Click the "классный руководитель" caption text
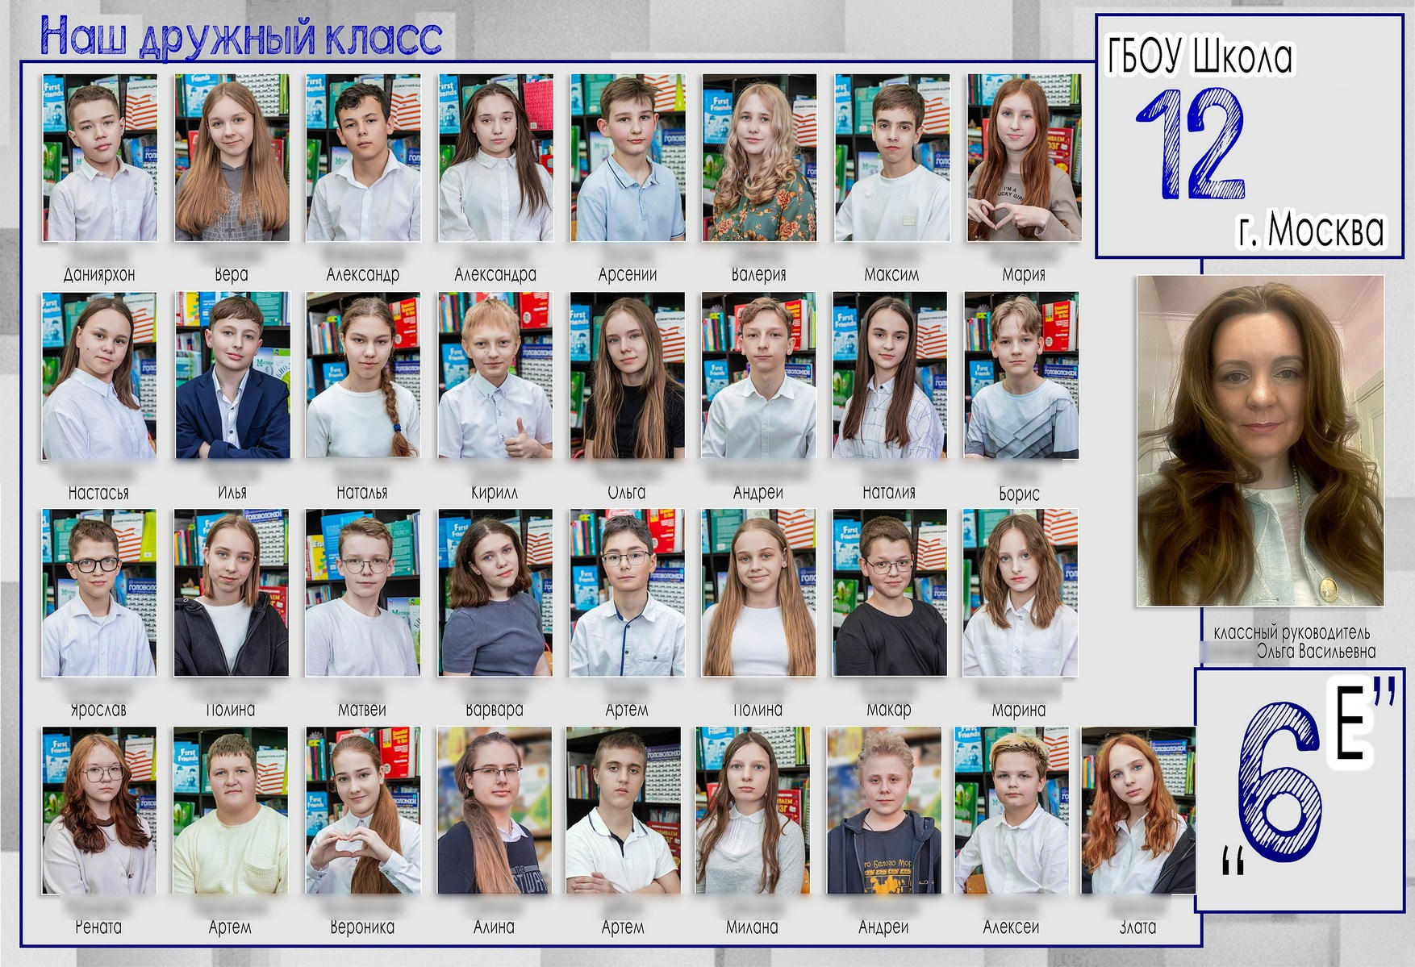Viewport: 1415px width, 967px height. tap(1291, 633)
